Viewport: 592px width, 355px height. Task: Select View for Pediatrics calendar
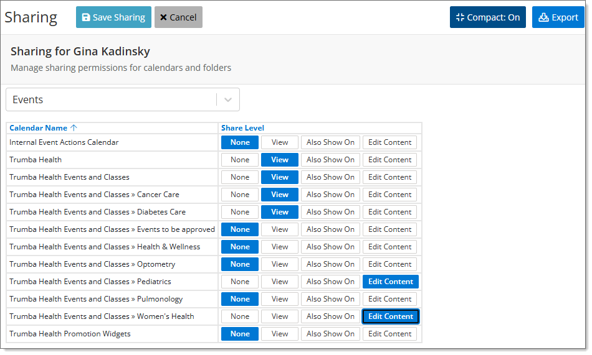click(x=280, y=282)
